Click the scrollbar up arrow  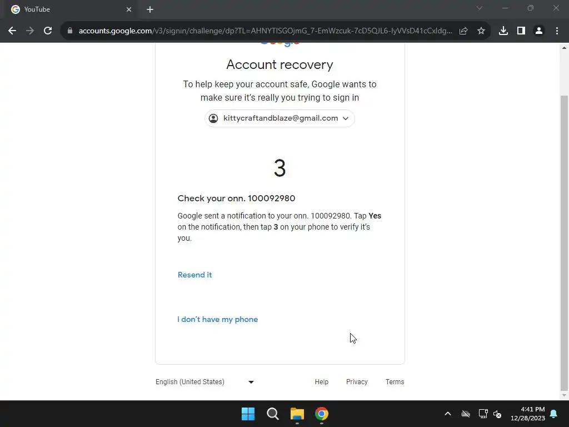(564, 48)
